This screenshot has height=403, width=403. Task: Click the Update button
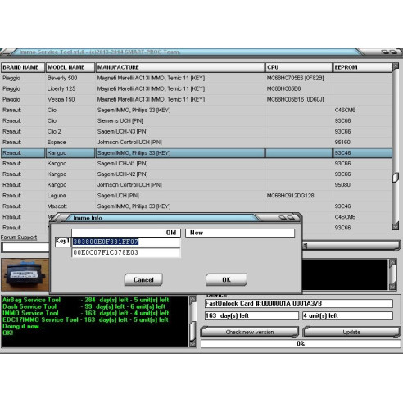click(x=351, y=333)
